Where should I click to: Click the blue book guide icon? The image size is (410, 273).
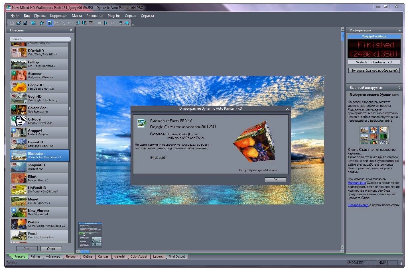(x=127, y=23)
